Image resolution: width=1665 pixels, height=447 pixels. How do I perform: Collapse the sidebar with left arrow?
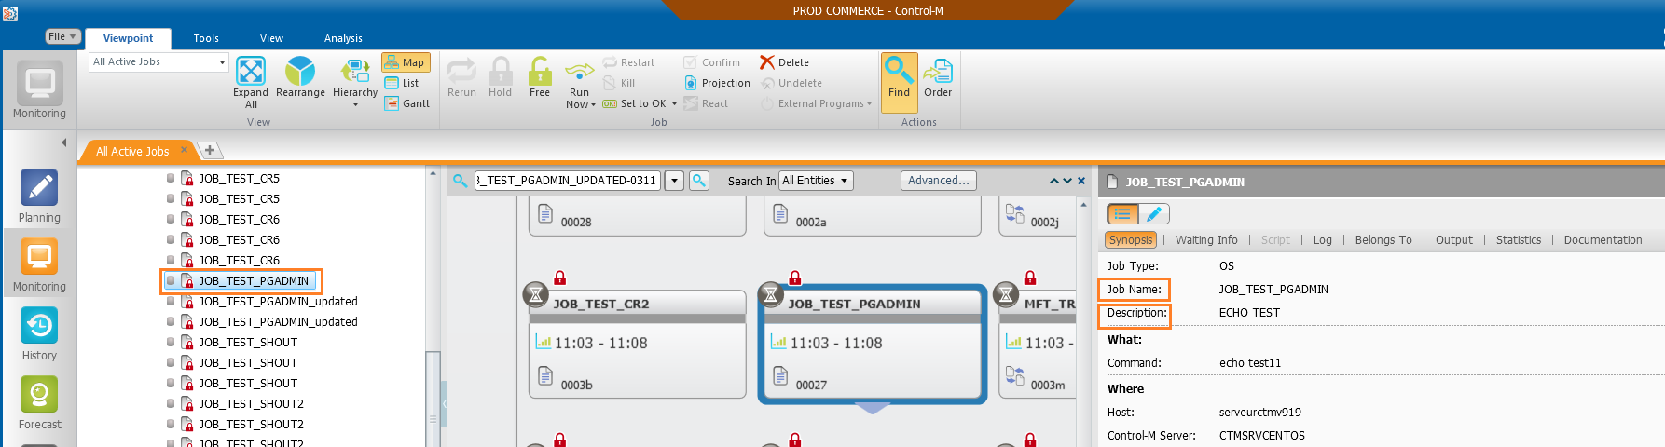click(64, 142)
